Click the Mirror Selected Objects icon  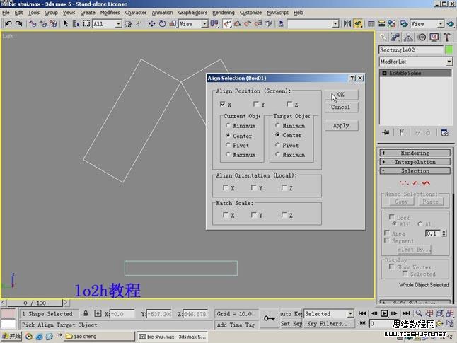tap(347, 23)
